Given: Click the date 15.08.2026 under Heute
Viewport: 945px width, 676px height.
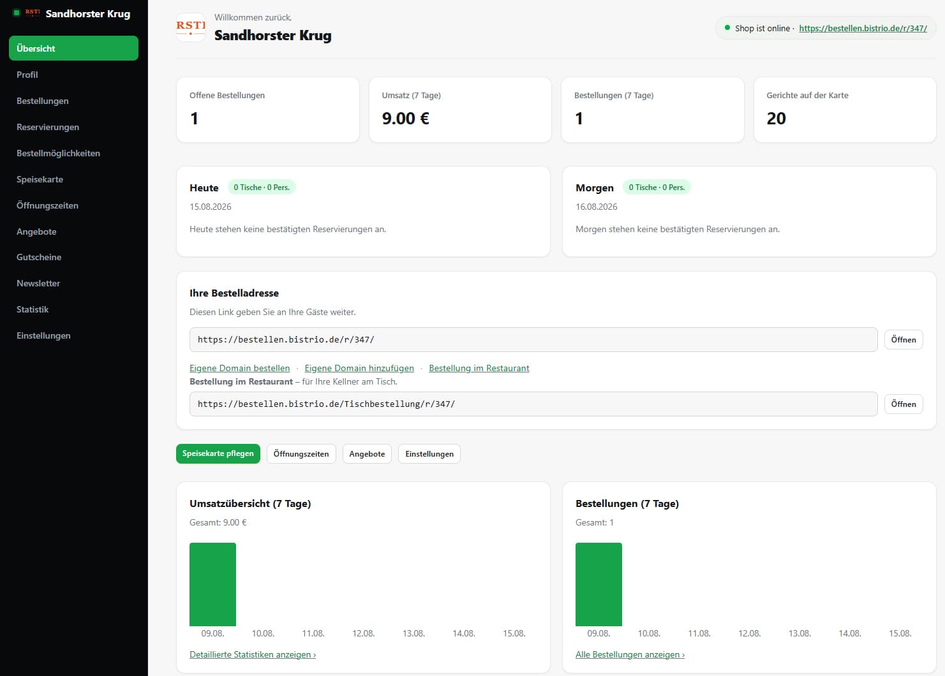Looking at the screenshot, I should (211, 207).
